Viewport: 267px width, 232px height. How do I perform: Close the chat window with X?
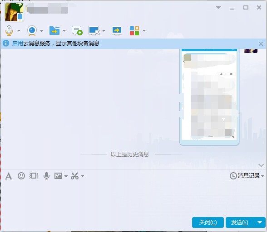[x=259, y=8]
